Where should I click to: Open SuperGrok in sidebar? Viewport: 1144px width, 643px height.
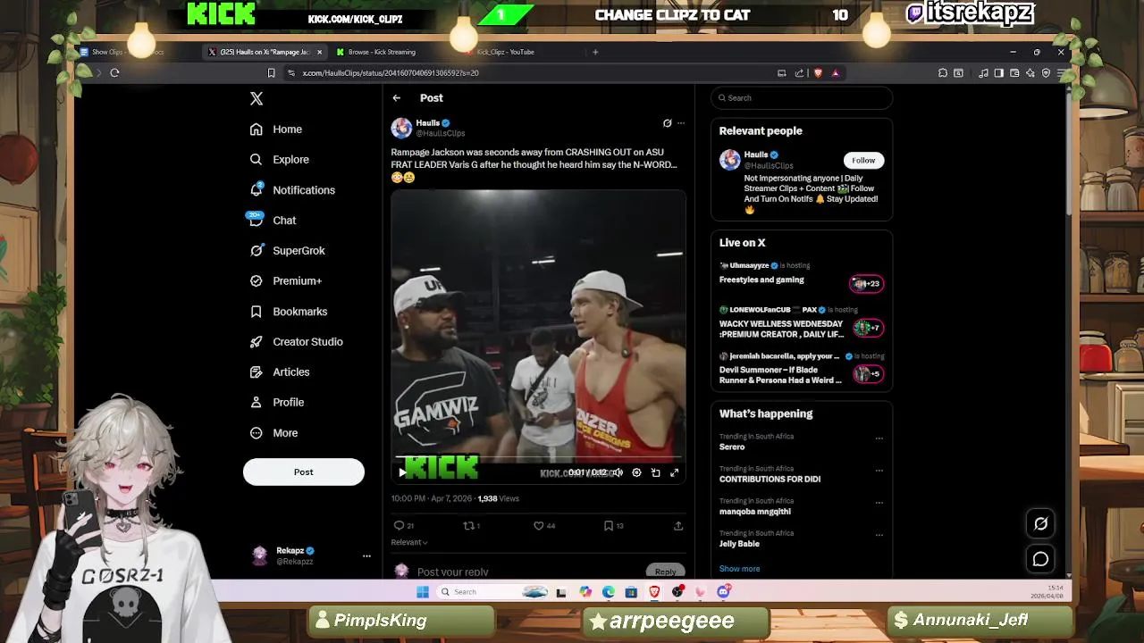click(288, 251)
